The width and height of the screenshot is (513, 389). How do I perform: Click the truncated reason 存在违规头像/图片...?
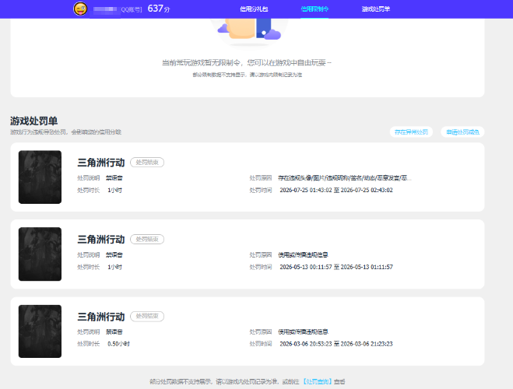pyautogui.click(x=345, y=178)
